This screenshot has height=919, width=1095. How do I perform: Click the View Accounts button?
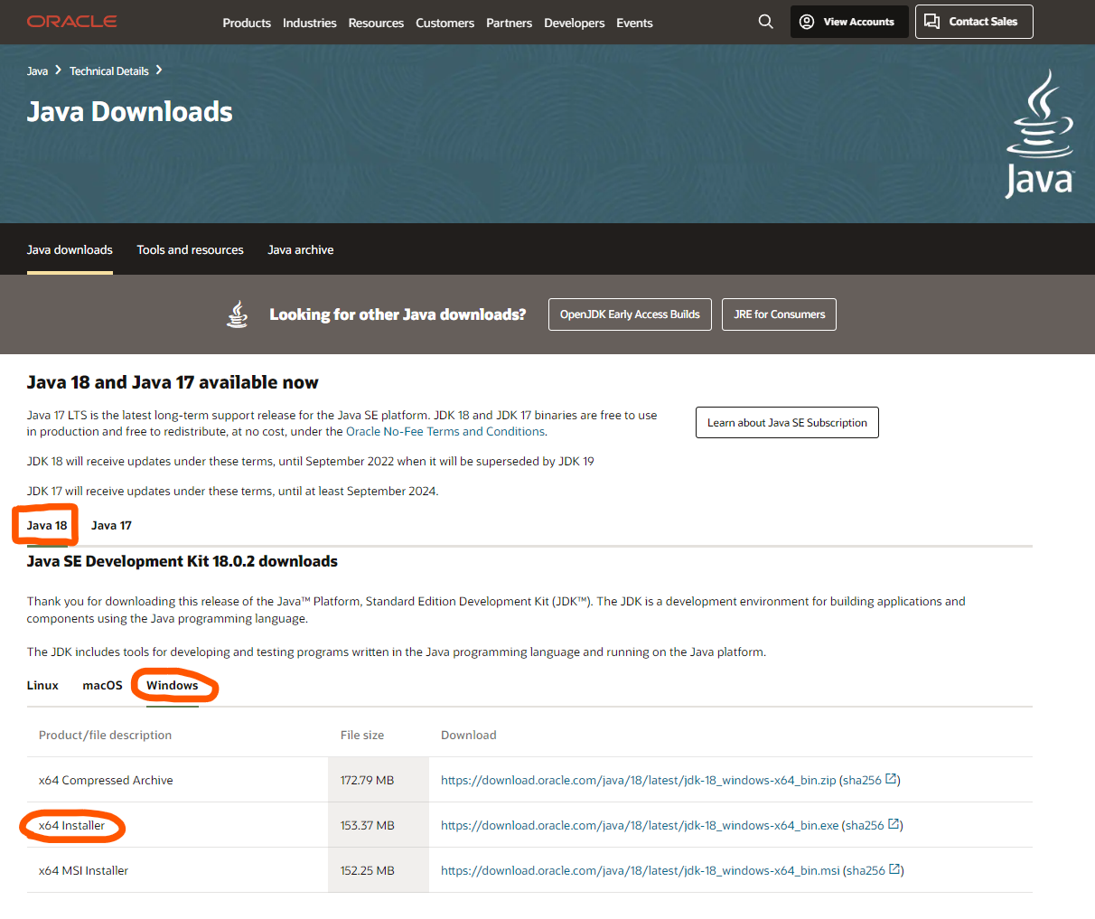coord(848,22)
